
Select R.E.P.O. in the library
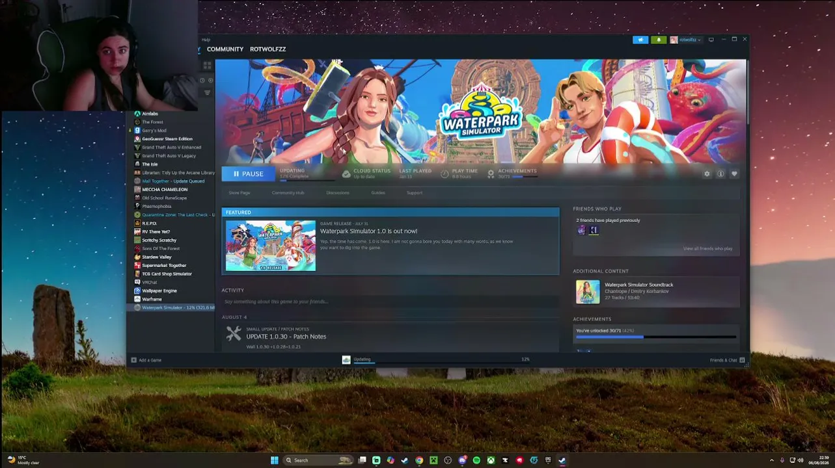pyautogui.click(x=171, y=223)
